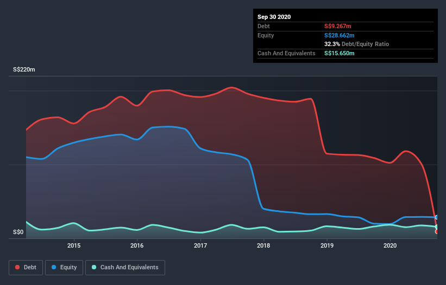Click the S$0 y-axis label
This screenshot has height=285, width=446.
tap(18, 232)
